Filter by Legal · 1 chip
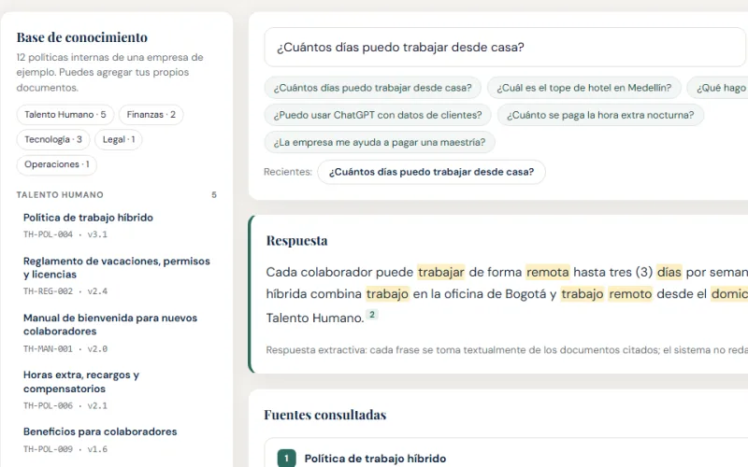The image size is (748, 467). [x=119, y=139]
